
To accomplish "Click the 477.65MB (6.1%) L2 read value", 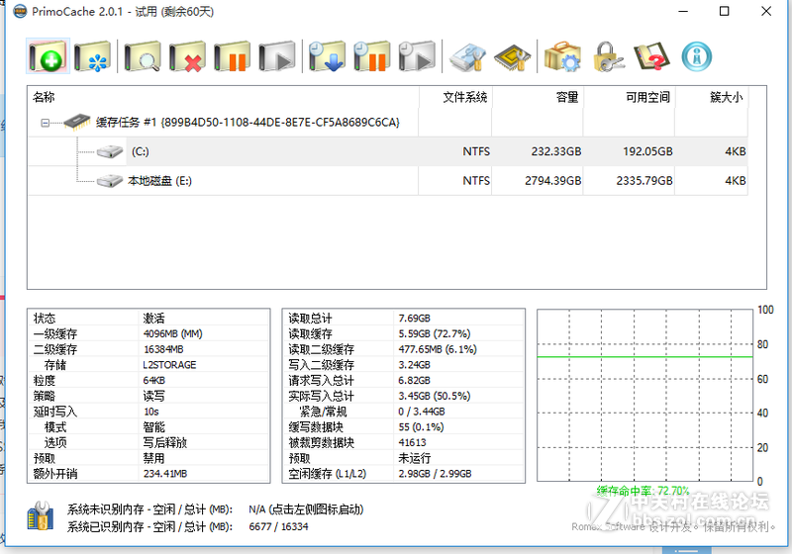I will pyautogui.click(x=438, y=349).
